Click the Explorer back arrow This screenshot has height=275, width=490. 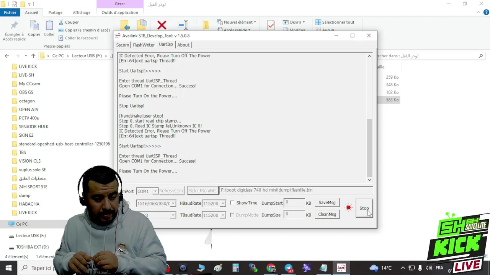(7, 56)
